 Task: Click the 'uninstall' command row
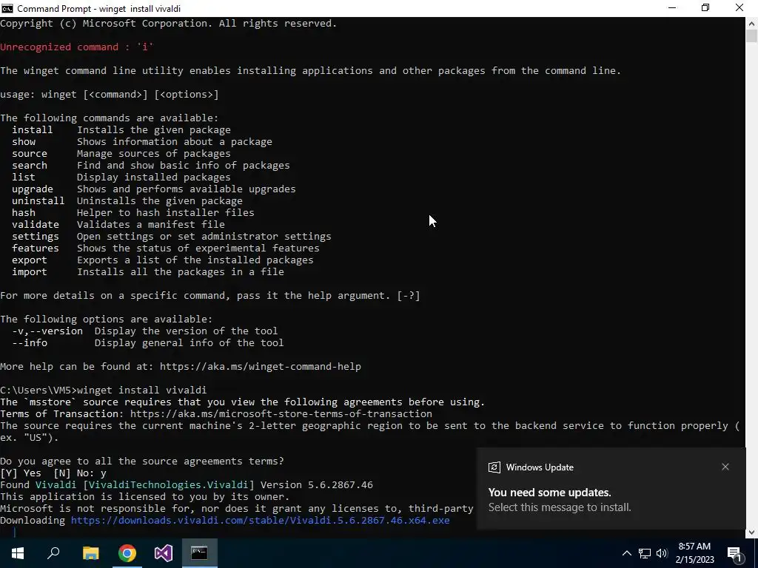pyautogui.click(x=127, y=201)
